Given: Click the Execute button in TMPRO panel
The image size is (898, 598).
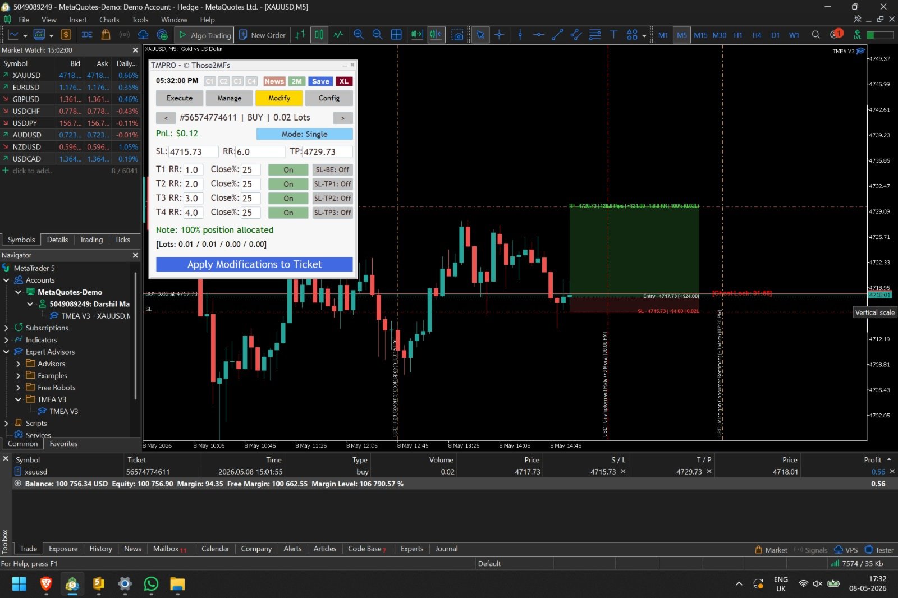Looking at the screenshot, I should (180, 98).
